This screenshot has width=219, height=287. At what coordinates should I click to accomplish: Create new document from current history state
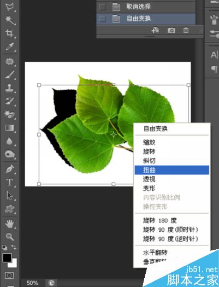156,30
